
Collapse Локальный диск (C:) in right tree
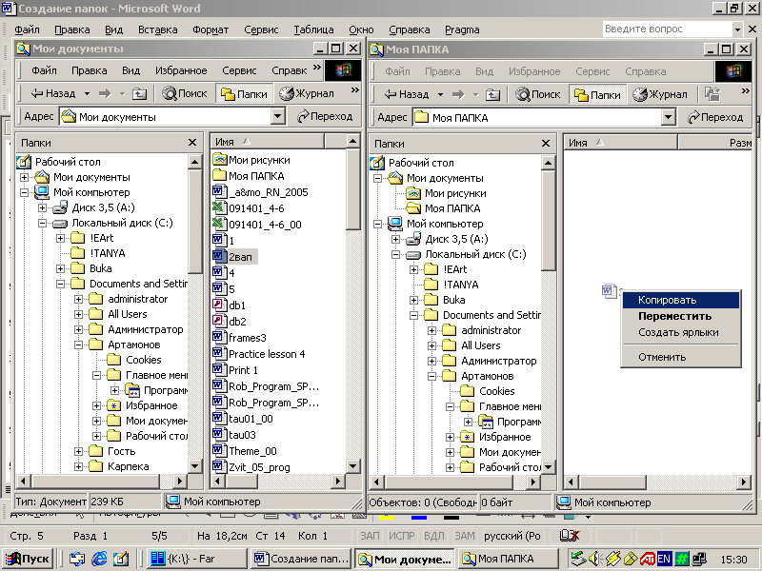(395, 254)
